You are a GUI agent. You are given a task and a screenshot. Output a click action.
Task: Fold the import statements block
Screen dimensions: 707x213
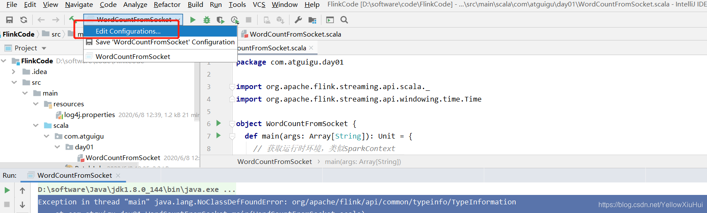[x=232, y=86]
